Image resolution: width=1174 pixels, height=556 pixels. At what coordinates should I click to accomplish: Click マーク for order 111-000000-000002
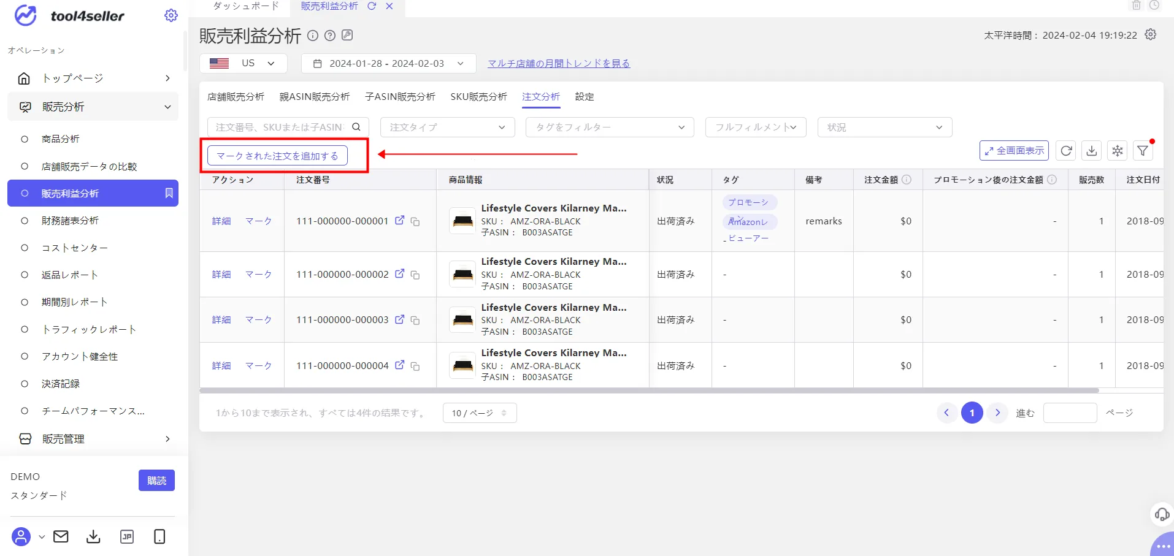[x=259, y=274]
